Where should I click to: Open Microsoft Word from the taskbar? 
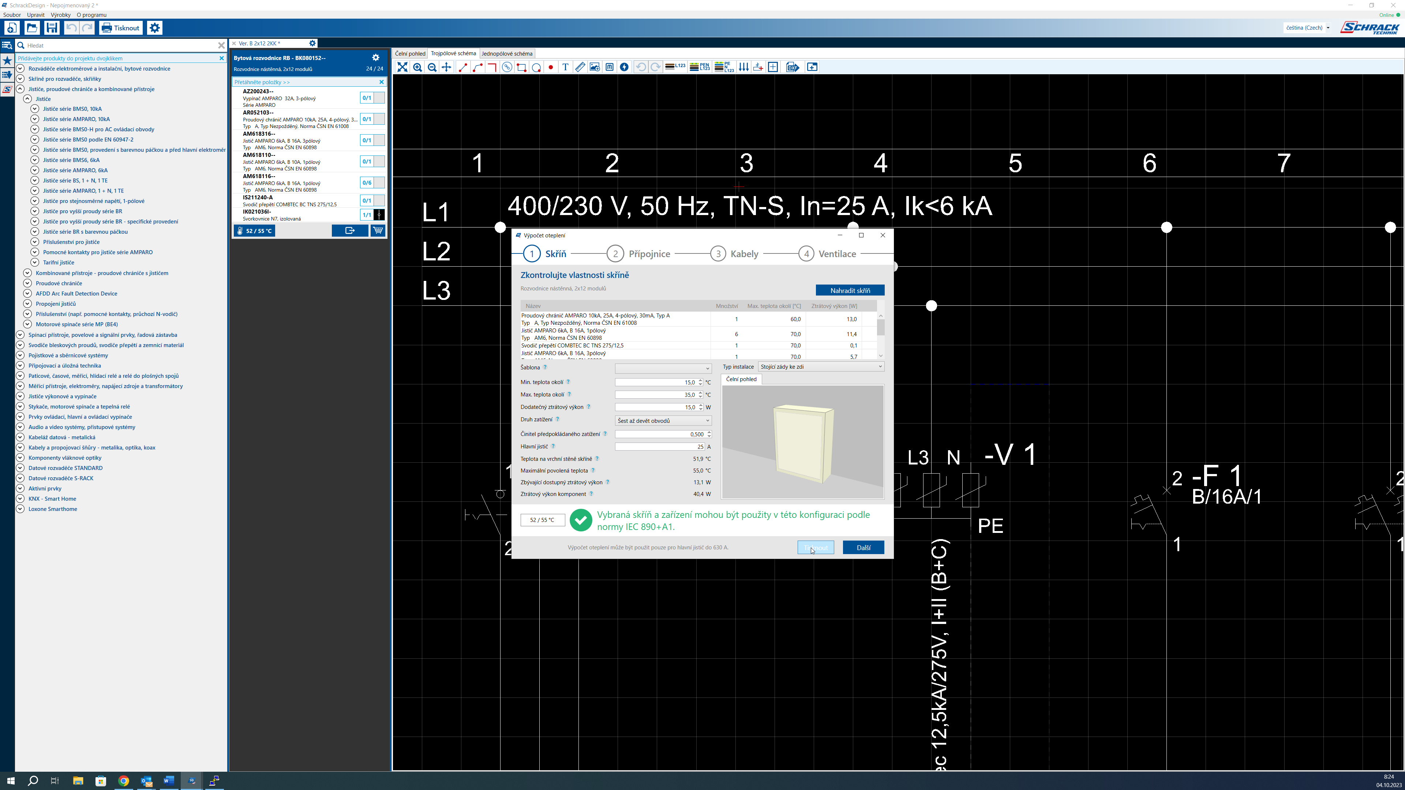(x=169, y=781)
